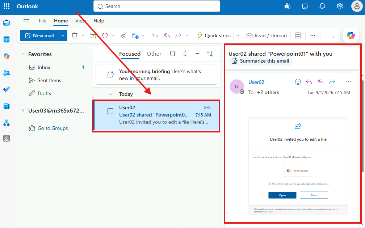Delete the selected message with the trash icon
The height and width of the screenshot is (228, 365).
point(75,35)
